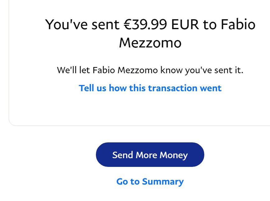270x201 pixels.
Task: Click the words Tell us in feedback link
Action: click(x=91, y=88)
